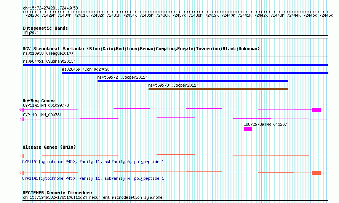
Task: Open second CYP11A1 cytochrome P450 OMIM link
Action: pyautogui.click(x=93, y=178)
